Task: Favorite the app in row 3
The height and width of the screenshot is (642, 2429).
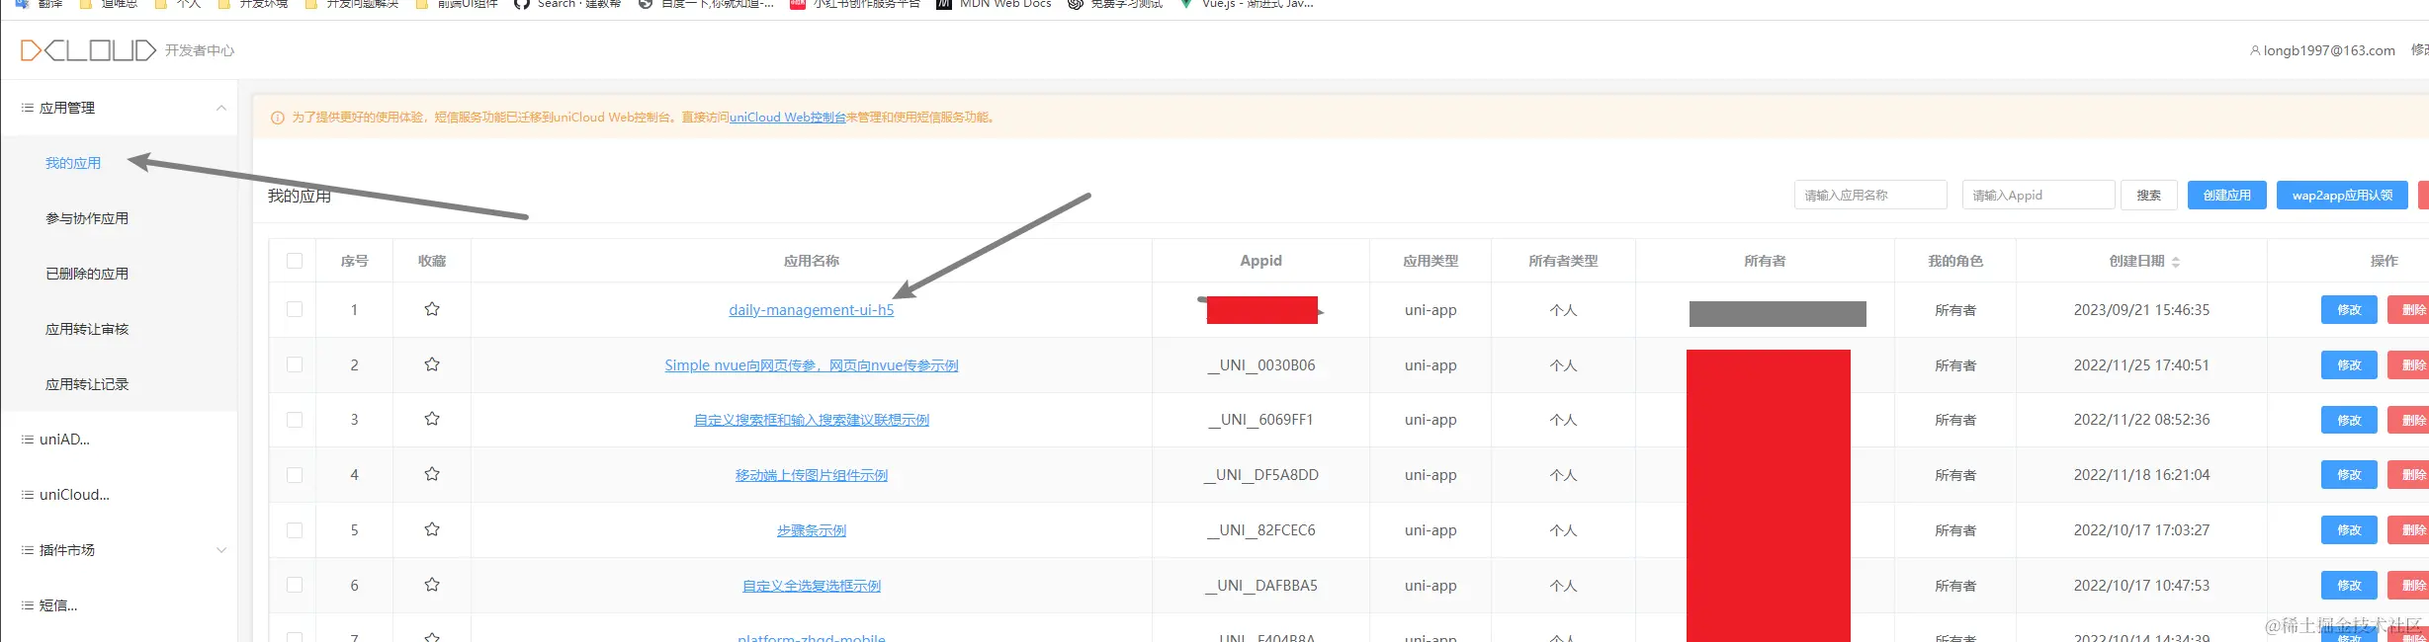Action: pos(432,419)
